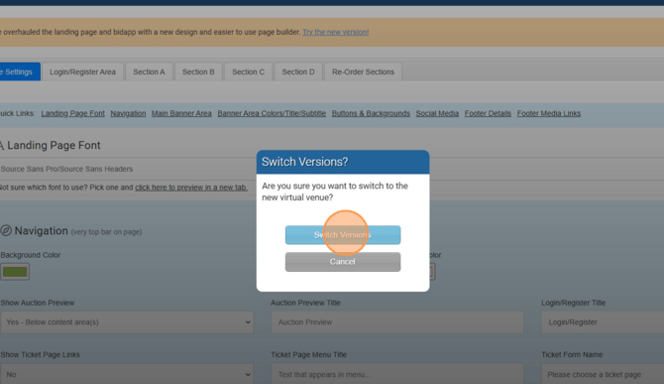This screenshot has width=664, height=384.
Task: Click the 'Switch Versions?' dialog title
Action: click(x=304, y=162)
